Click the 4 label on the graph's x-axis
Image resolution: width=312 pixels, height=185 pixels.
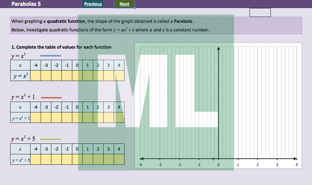click(296, 165)
